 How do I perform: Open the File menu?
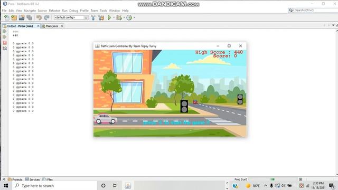[x=4, y=11]
